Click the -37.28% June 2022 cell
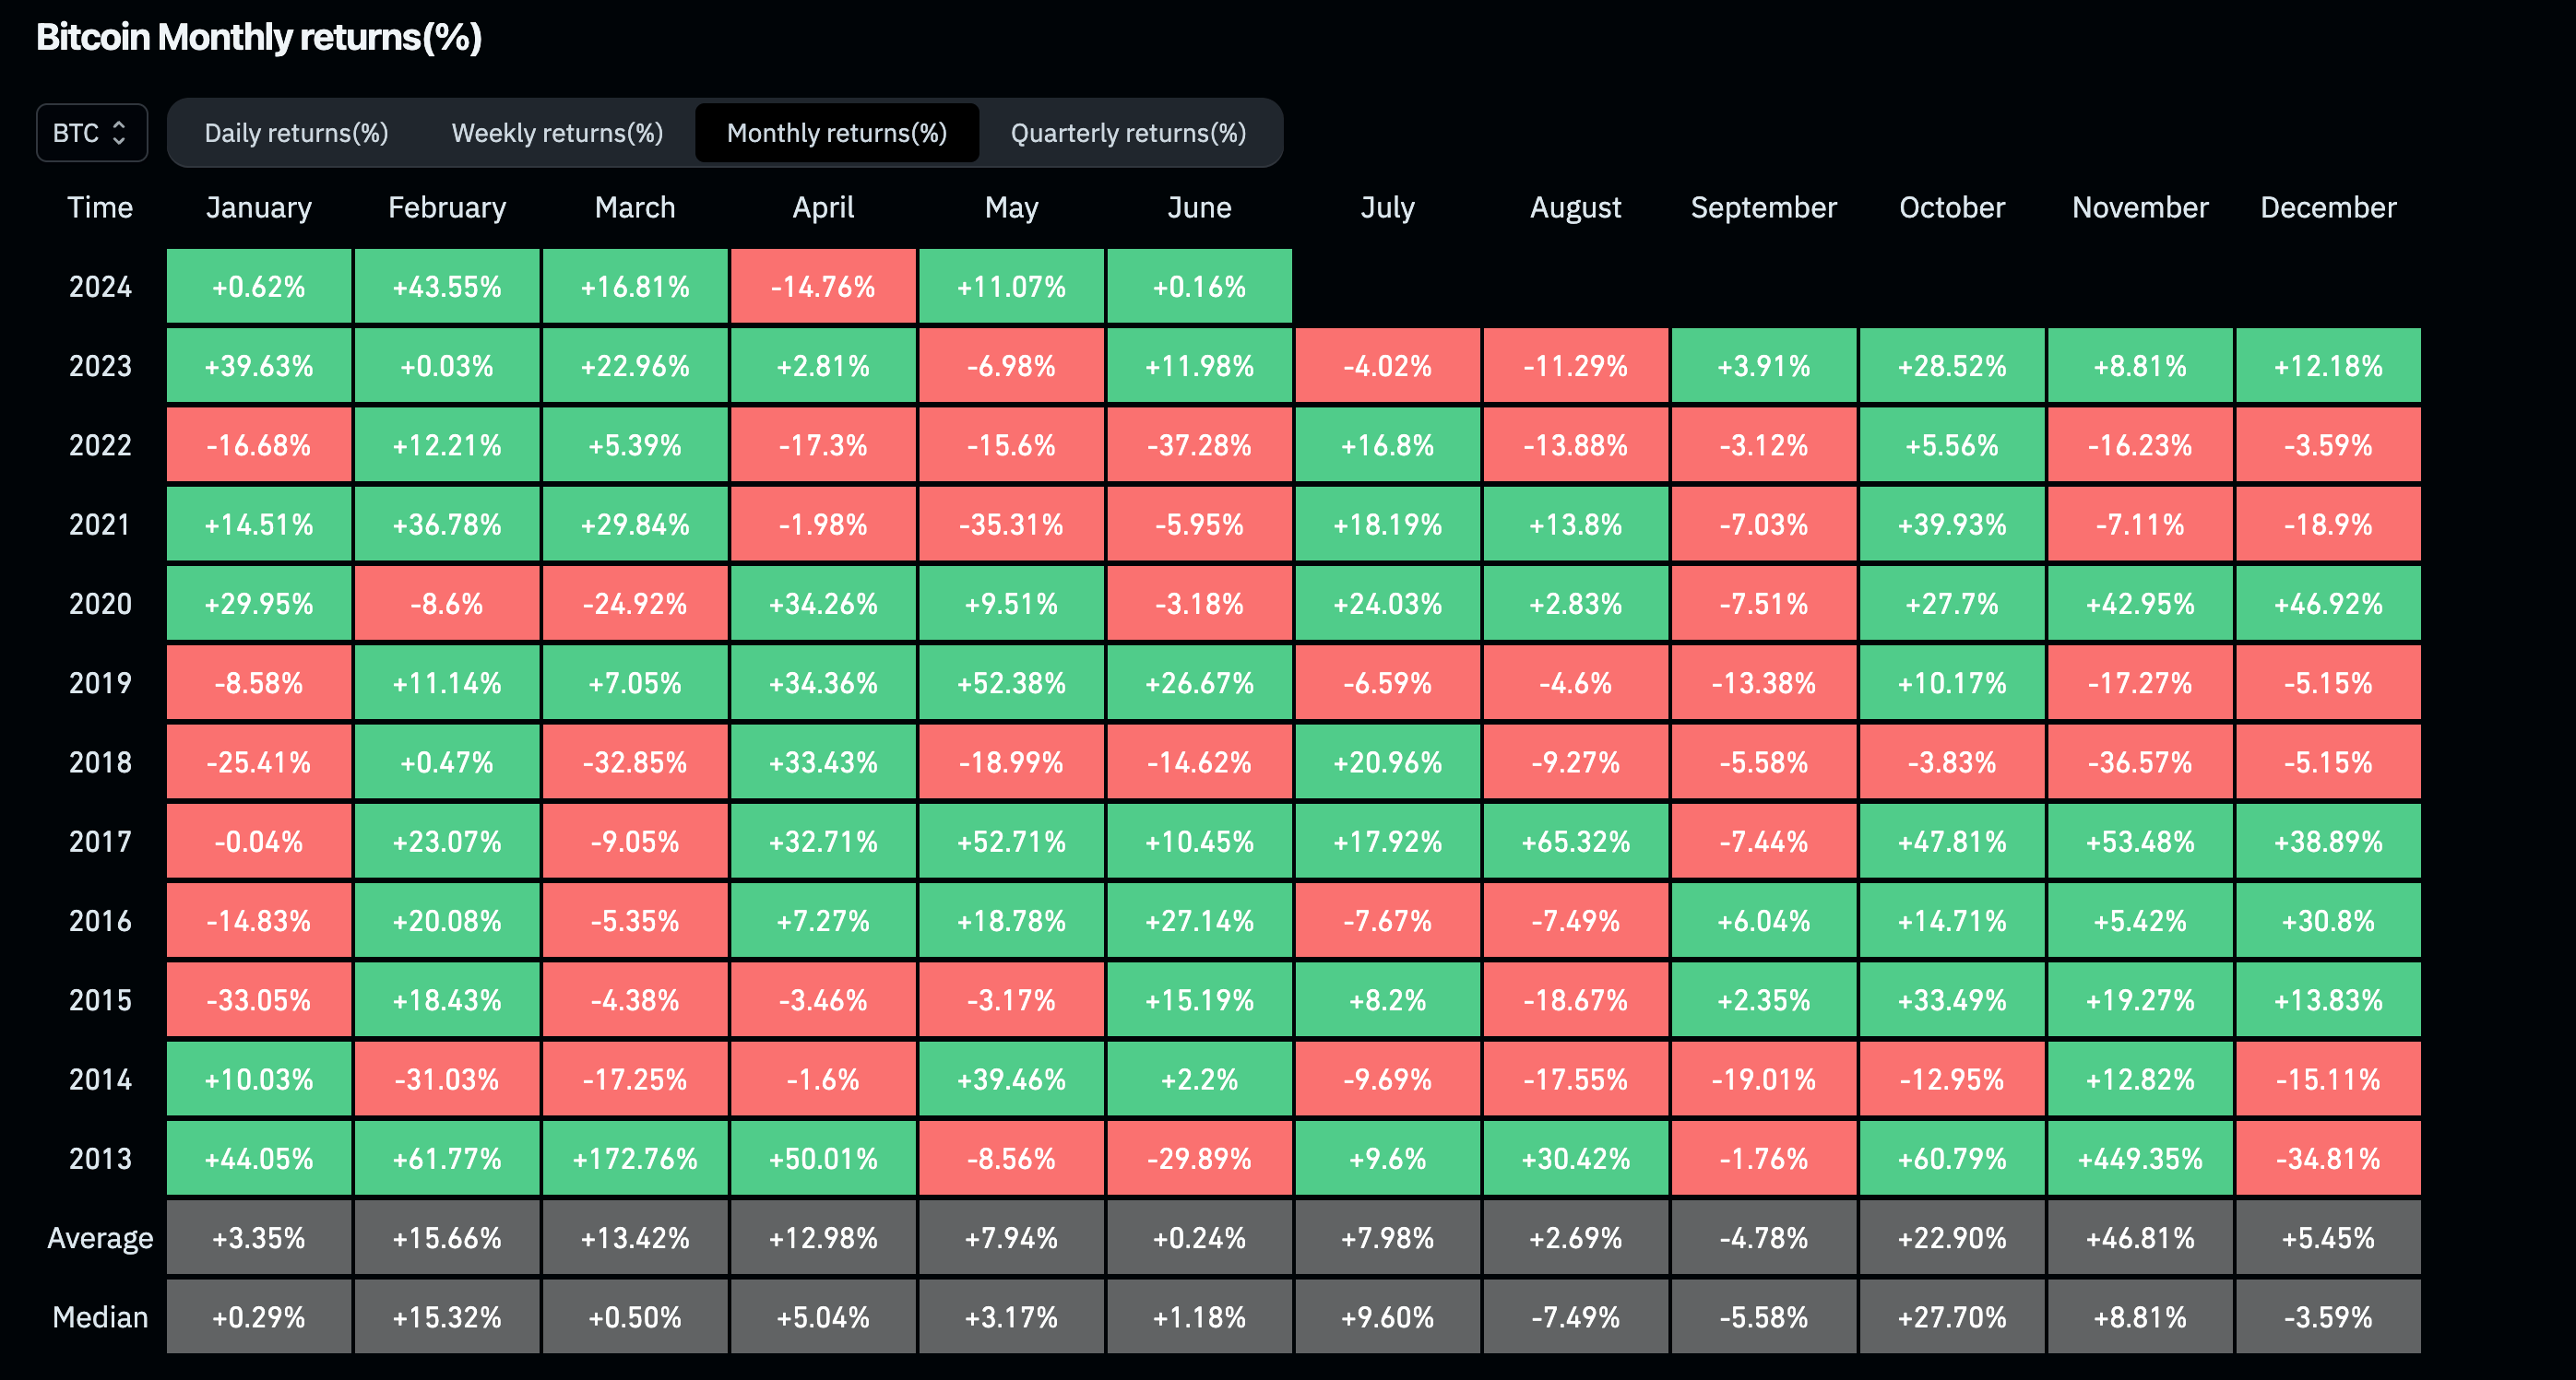This screenshot has width=2576, height=1380. (1199, 445)
